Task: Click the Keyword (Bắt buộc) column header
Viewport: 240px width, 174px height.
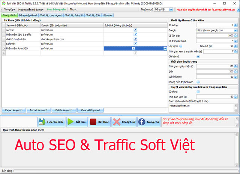Action: coord(23,25)
